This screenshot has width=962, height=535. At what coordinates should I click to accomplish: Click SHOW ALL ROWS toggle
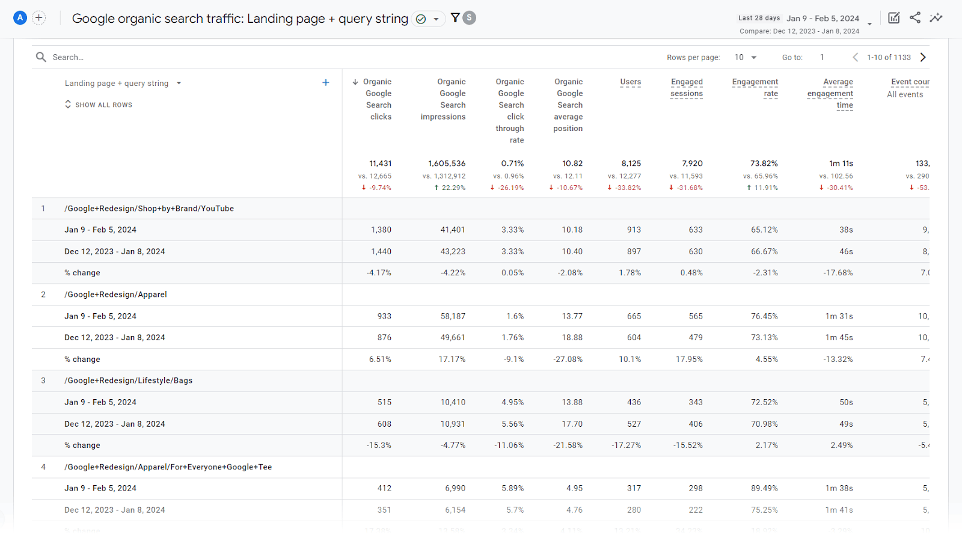pos(99,105)
